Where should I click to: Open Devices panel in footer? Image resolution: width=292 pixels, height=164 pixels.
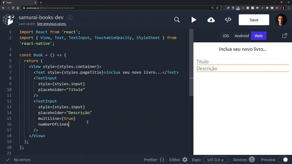pos(240,160)
